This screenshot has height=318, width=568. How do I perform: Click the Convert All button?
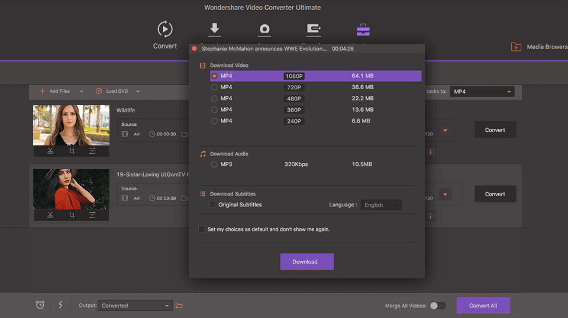coord(483,306)
